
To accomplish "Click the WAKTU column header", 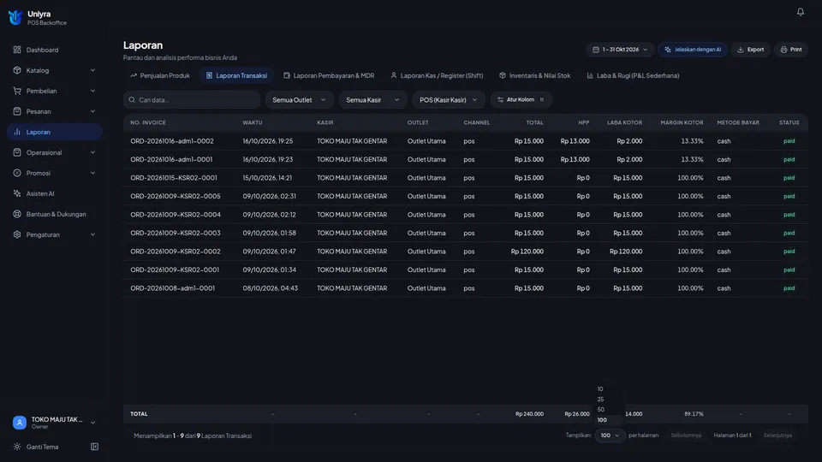I will [252, 122].
